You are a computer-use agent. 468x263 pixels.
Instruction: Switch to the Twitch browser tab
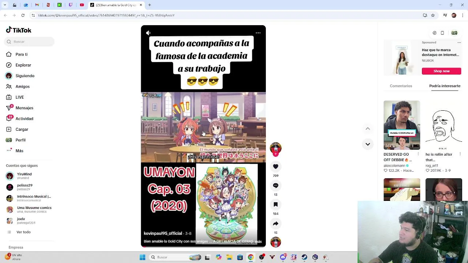[x=71, y=5]
